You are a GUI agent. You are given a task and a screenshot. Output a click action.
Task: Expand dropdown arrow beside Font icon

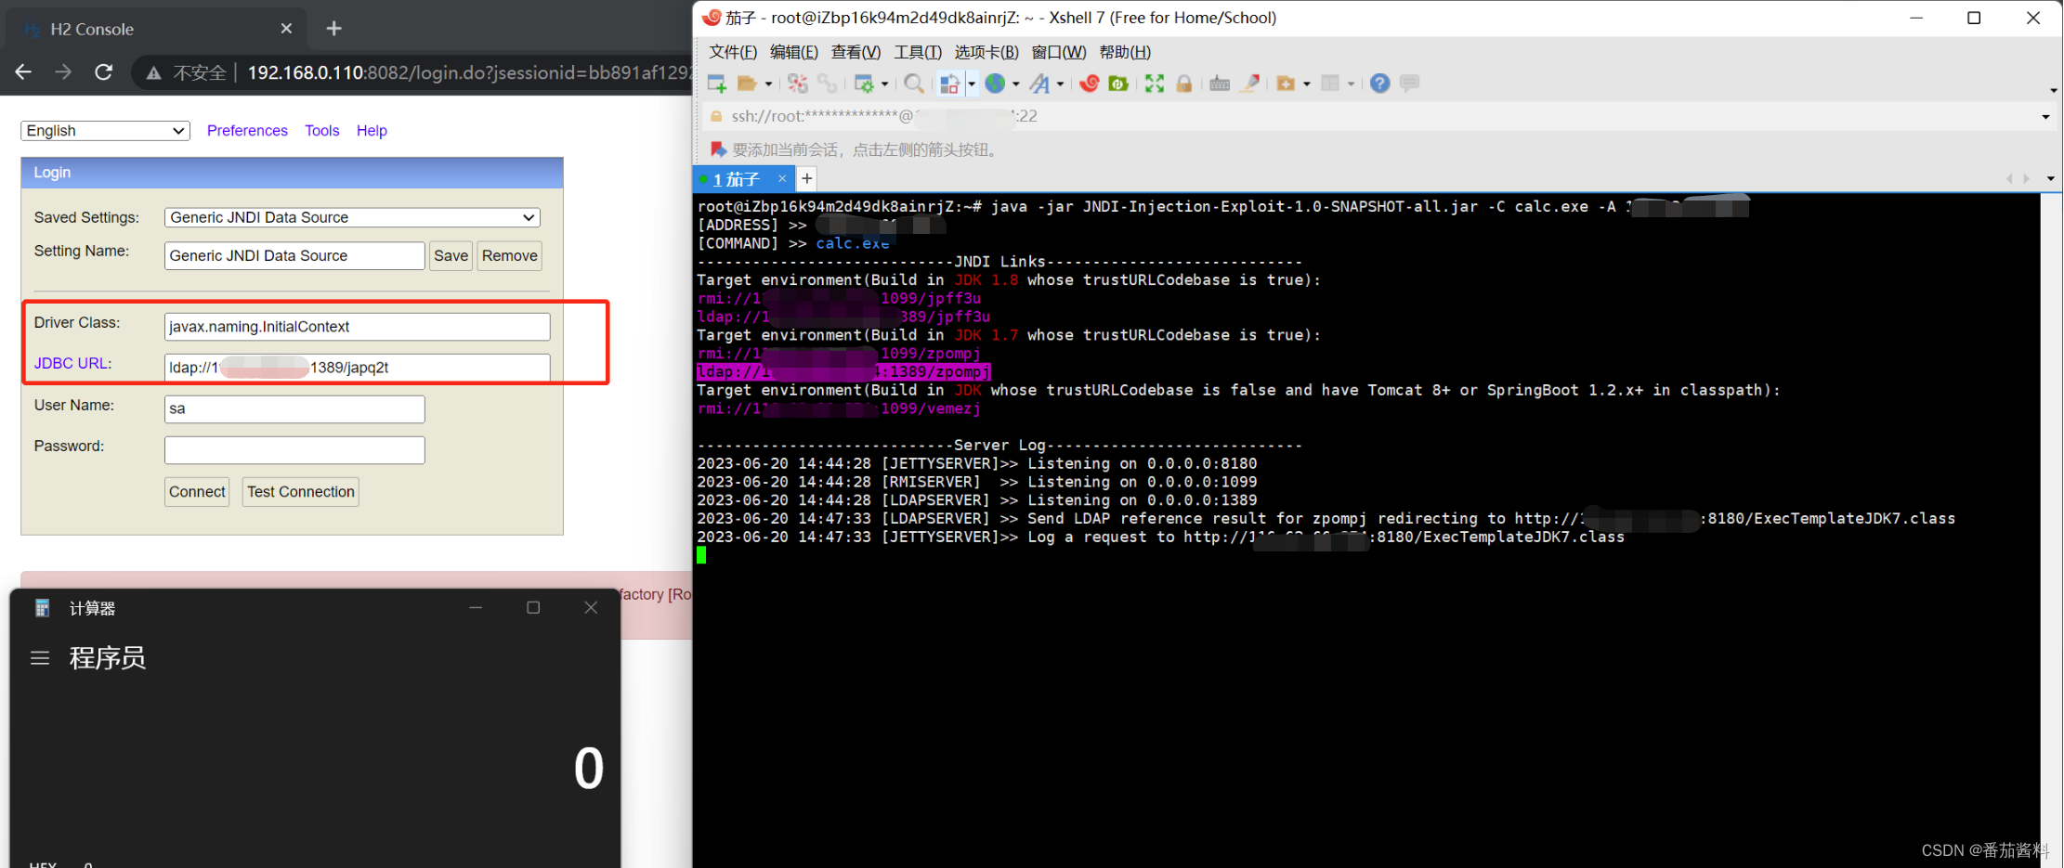coord(1060,84)
